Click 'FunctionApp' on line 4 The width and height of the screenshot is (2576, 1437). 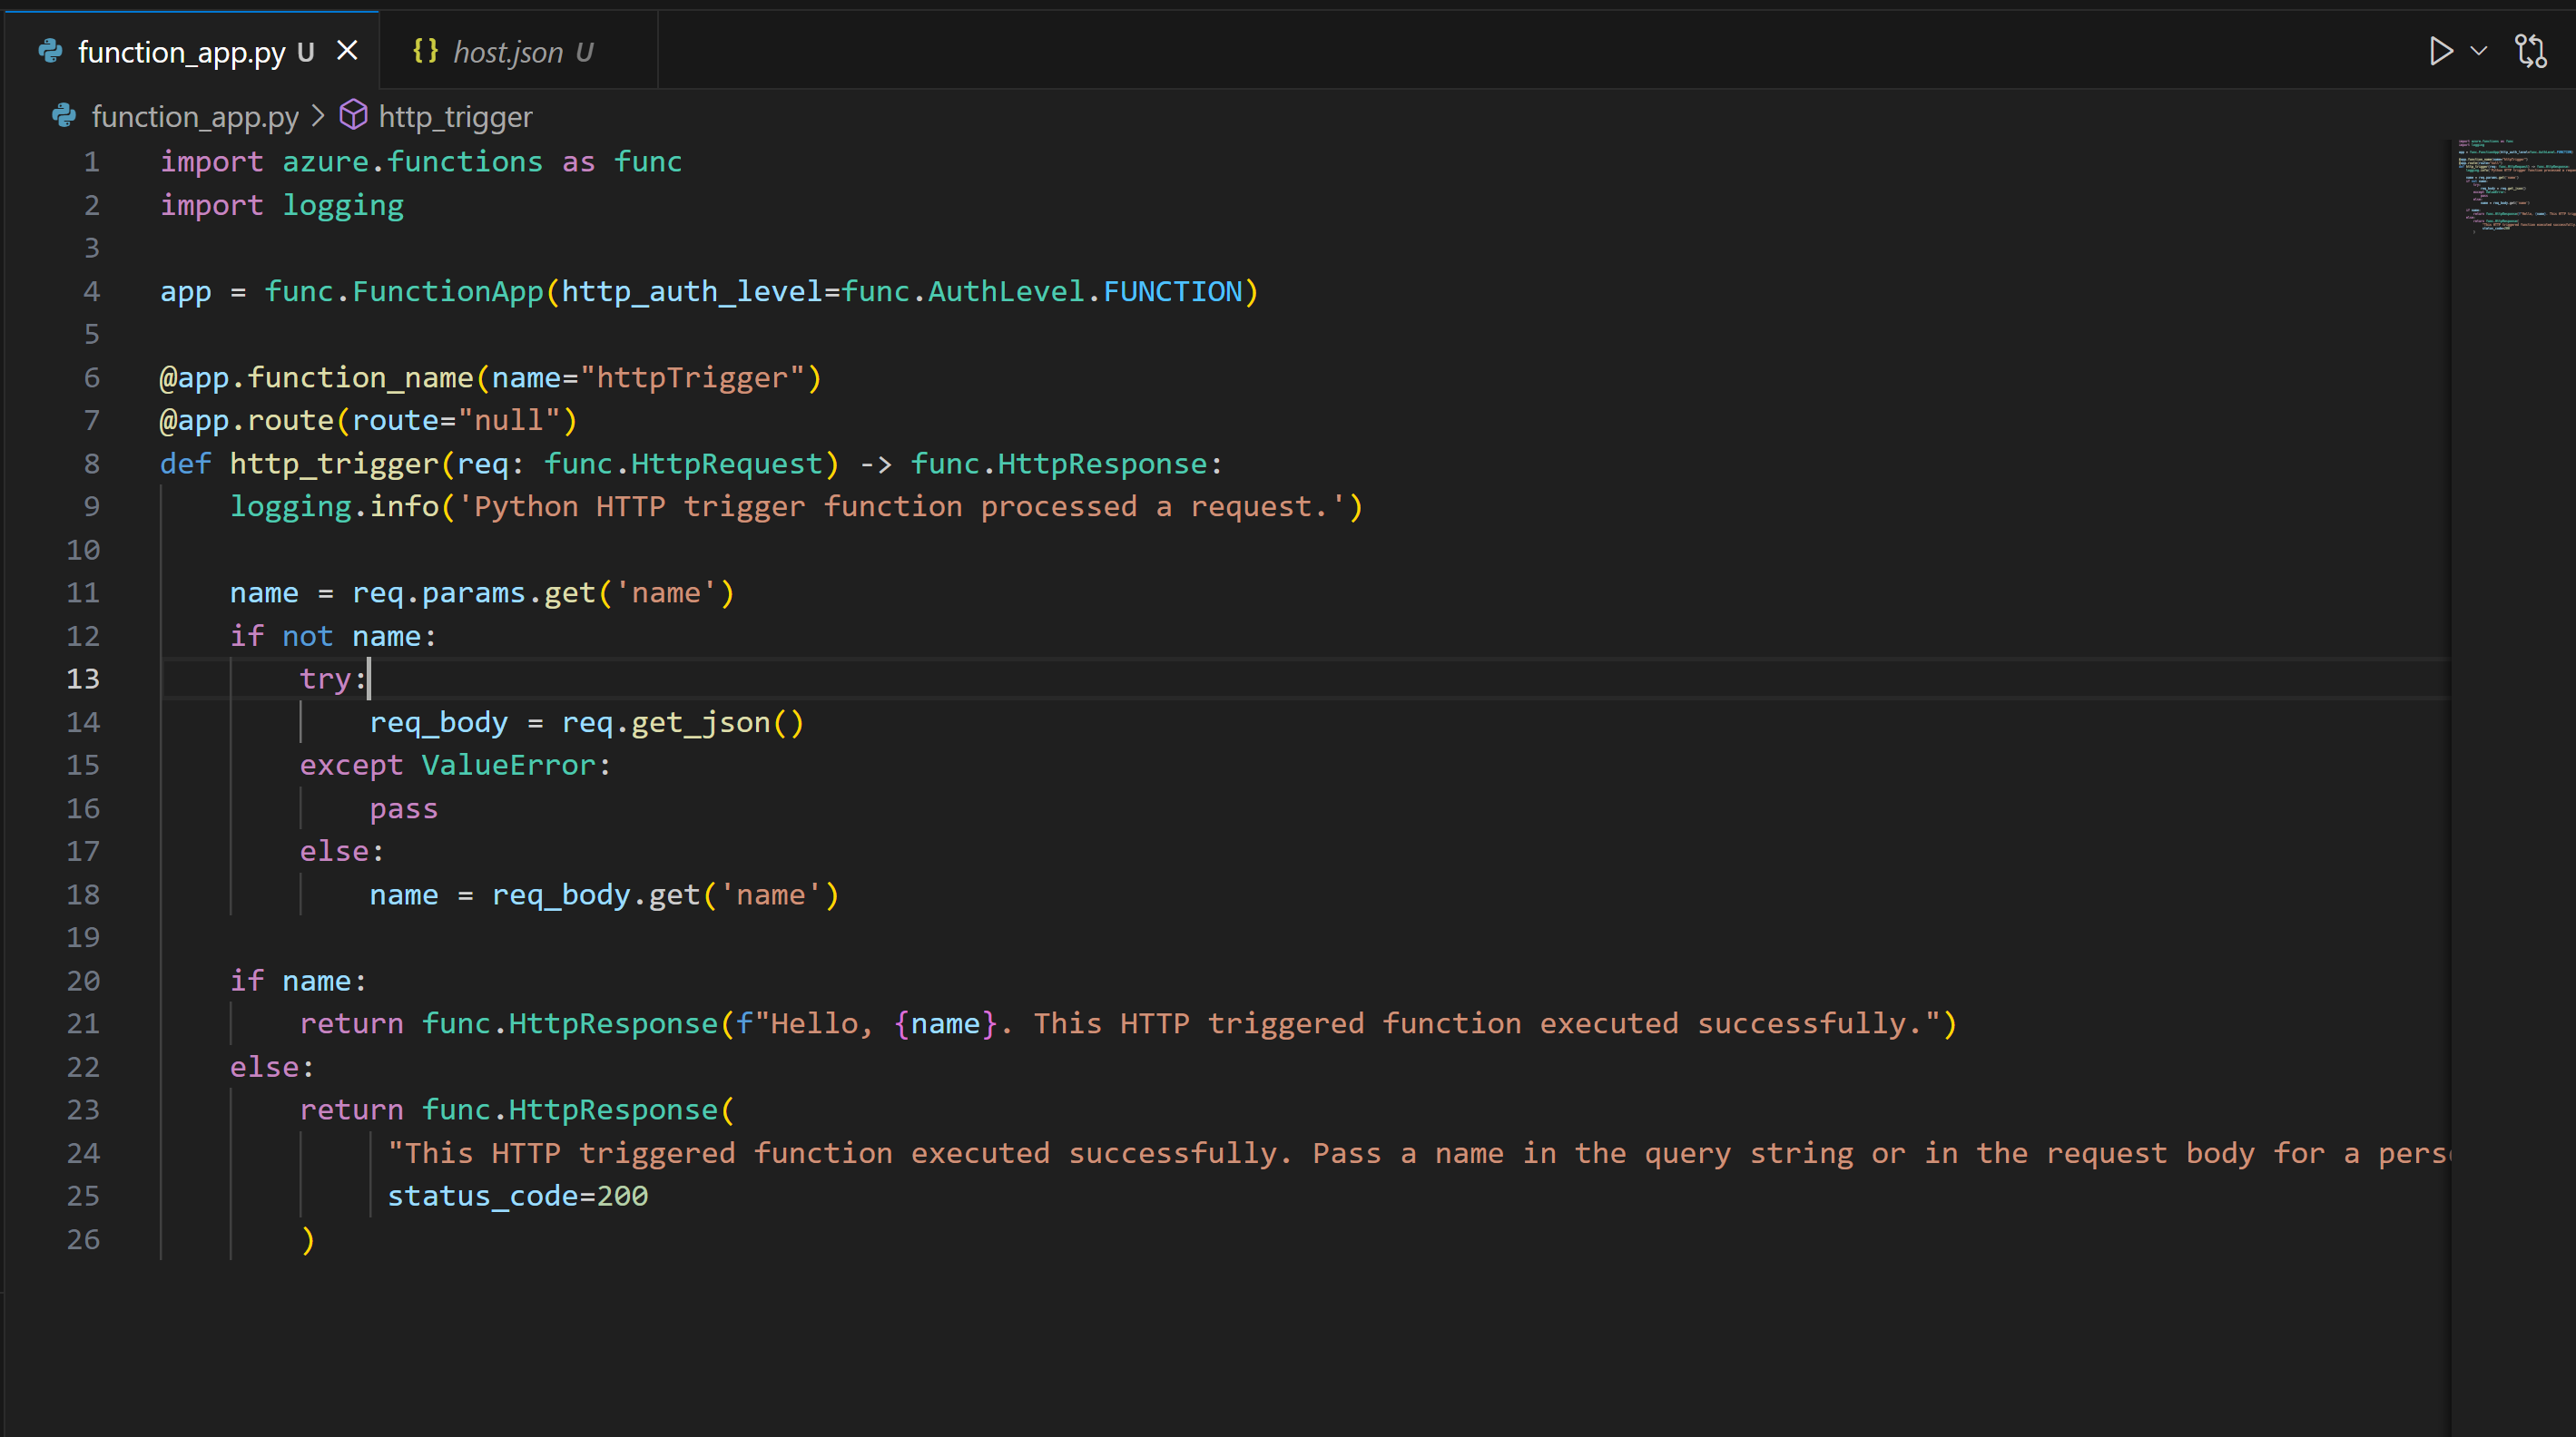[x=447, y=292]
